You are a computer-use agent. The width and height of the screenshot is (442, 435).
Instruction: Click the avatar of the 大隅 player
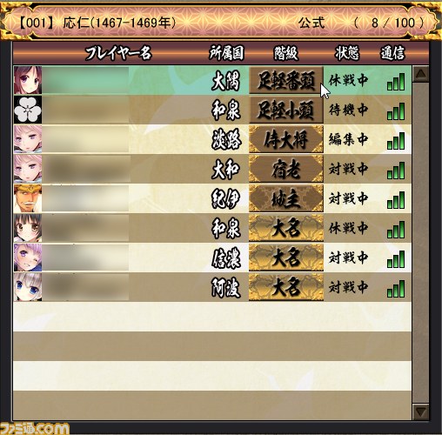pyautogui.click(x=28, y=80)
